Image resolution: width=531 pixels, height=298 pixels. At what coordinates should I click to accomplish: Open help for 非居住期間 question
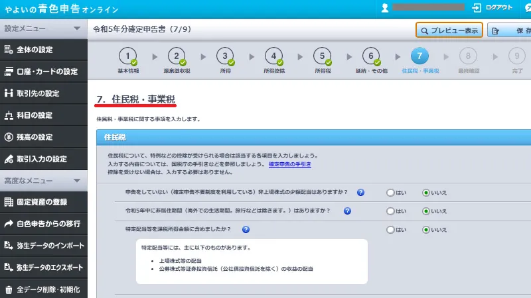347,211
